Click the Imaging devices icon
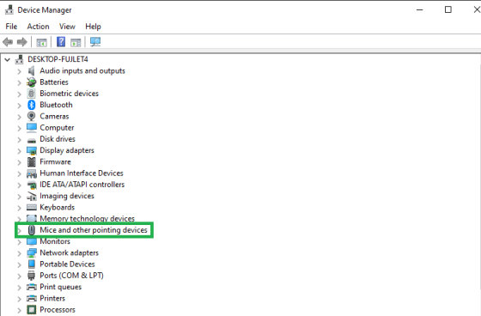Viewport: 481px width, 316px height. 32,196
